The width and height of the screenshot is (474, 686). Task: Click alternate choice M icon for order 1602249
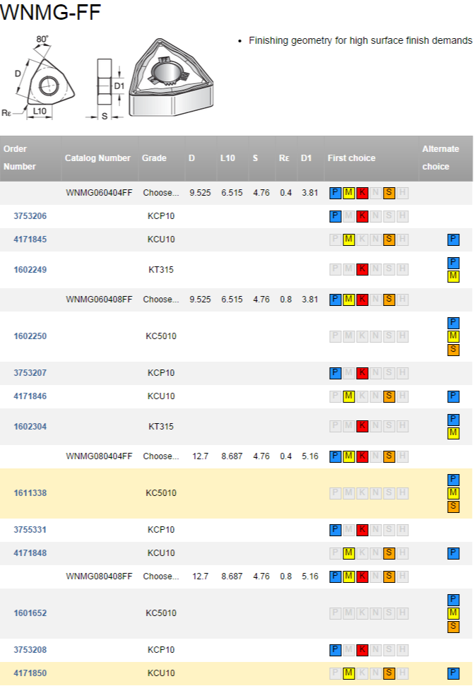point(454,276)
